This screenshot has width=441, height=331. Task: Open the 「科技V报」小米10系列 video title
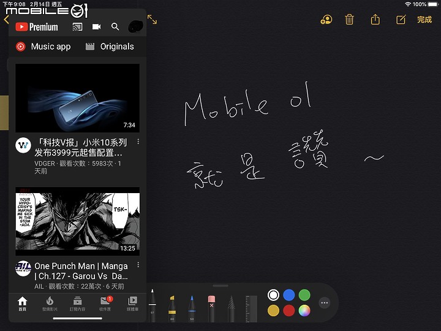[x=81, y=148]
